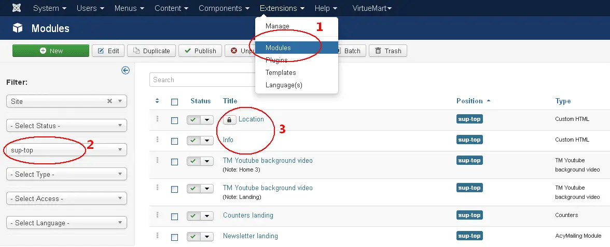This screenshot has height=247, width=610.
Task: Choose Modules from Extensions dropdown
Action: point(297,48)
